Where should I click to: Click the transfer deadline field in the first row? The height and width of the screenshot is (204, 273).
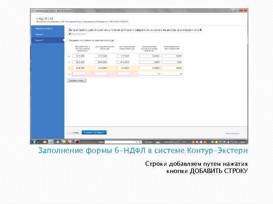click(x=123, y=56)
